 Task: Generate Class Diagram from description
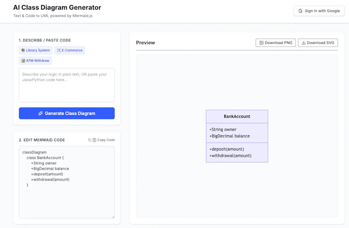click(x=67, y=113)
